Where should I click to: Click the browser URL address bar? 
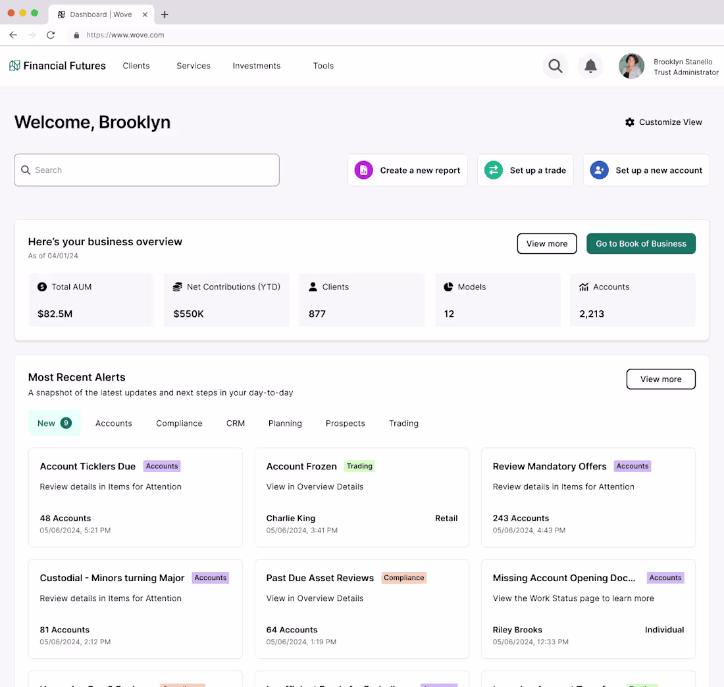(x=125, y=35)
